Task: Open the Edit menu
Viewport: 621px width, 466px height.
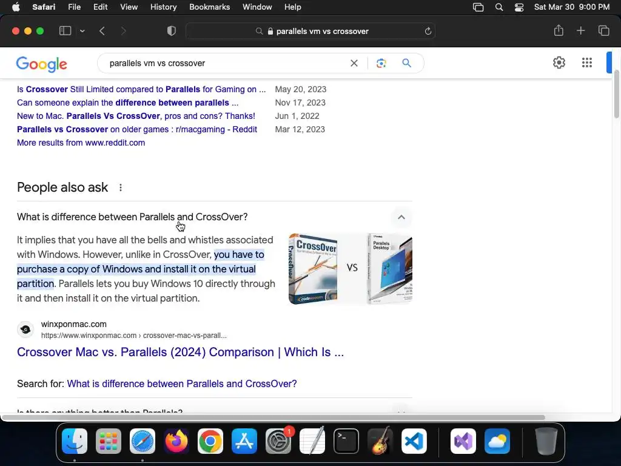Action: coord(100,7)
